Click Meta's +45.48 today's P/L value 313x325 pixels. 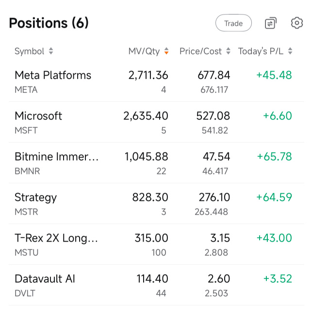coord(274,75)
